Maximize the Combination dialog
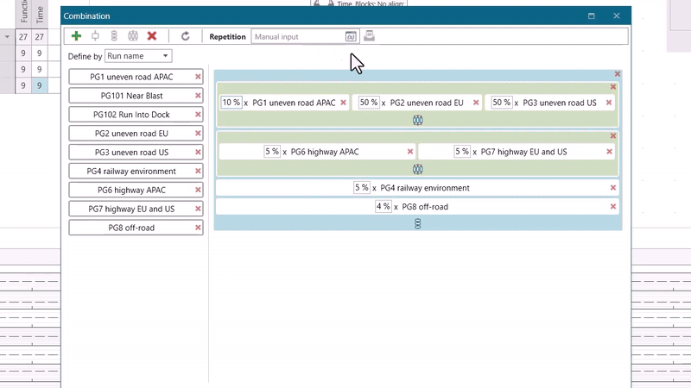 pyautogui.click(x=592, y=16)
